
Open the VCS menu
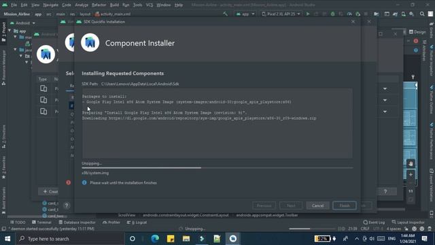150,5
